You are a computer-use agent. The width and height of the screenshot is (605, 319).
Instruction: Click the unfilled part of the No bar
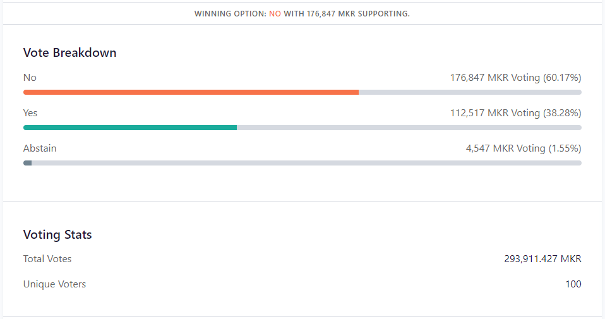tap(470, 92)
